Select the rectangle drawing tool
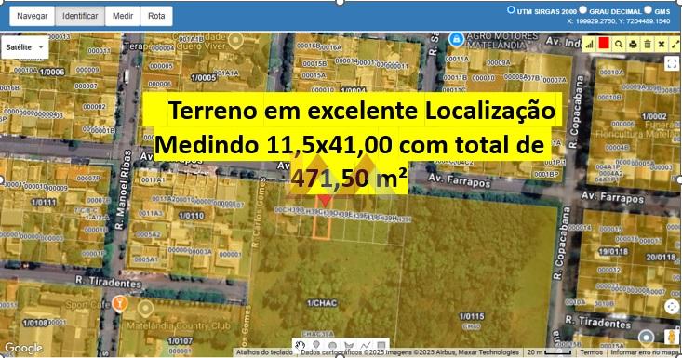The image size is (682, 358). click(x=381, y=346)
